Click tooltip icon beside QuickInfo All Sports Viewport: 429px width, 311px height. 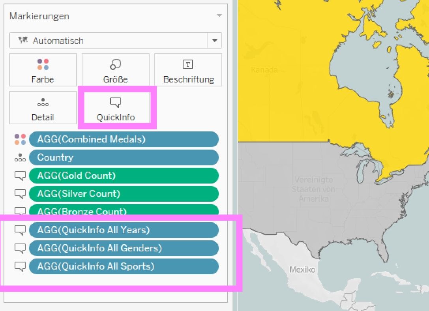click(20, 267)
